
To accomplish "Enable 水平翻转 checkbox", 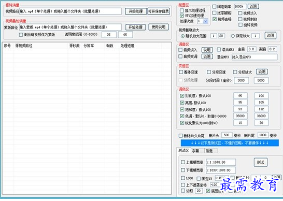I will pos(214,13).
